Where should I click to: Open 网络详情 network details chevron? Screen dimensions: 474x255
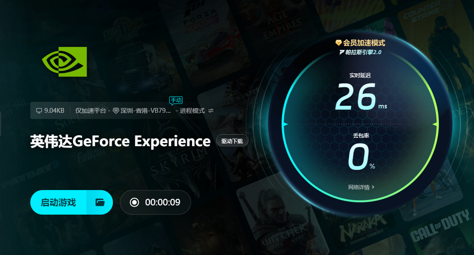361,187
